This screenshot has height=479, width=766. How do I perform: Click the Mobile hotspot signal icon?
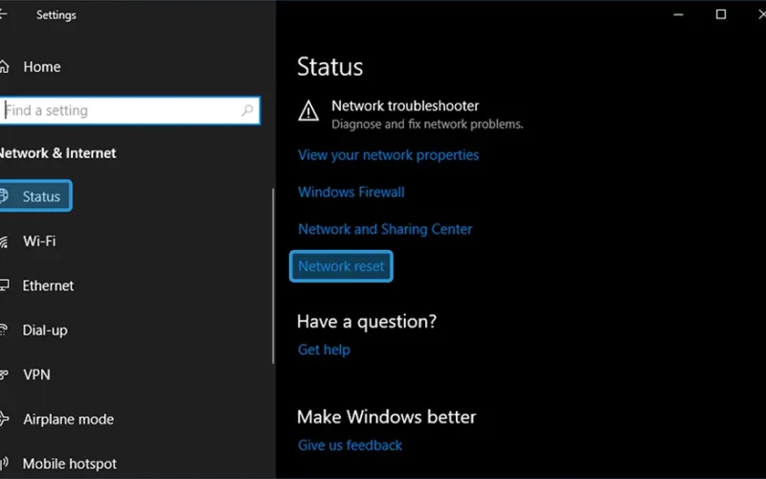(x=4, y=464)
